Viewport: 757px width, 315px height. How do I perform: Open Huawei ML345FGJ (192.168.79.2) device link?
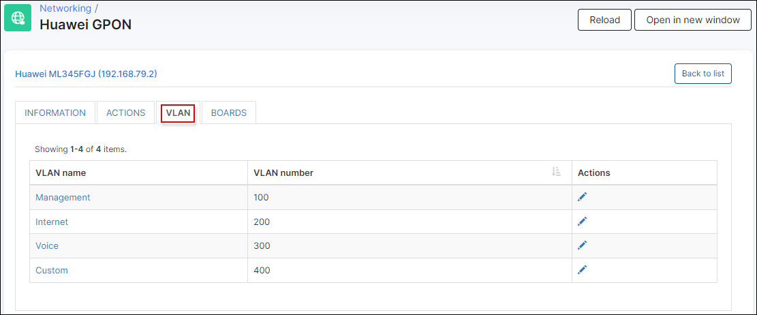tap(86, 74)
